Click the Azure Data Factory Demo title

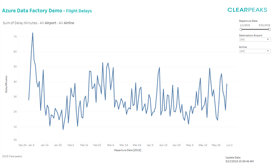pos(32,11)
